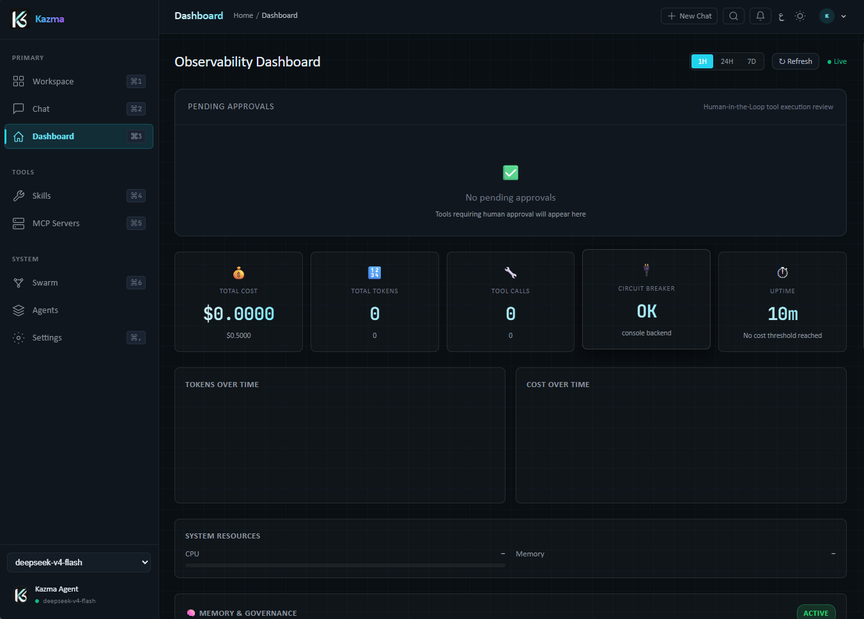Start a New Chat

[x=689, y=16]
